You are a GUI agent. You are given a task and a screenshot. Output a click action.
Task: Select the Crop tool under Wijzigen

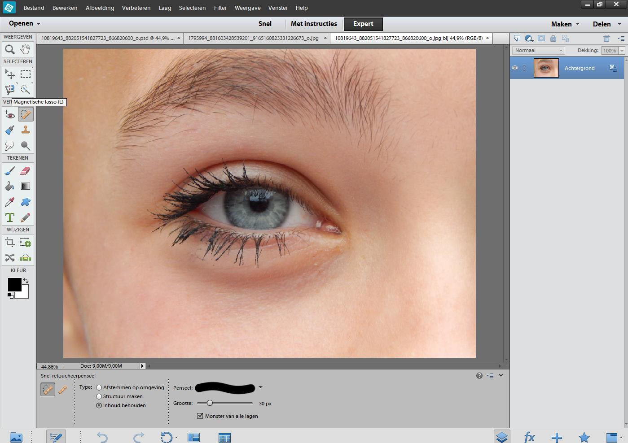[x=10, y=243]
